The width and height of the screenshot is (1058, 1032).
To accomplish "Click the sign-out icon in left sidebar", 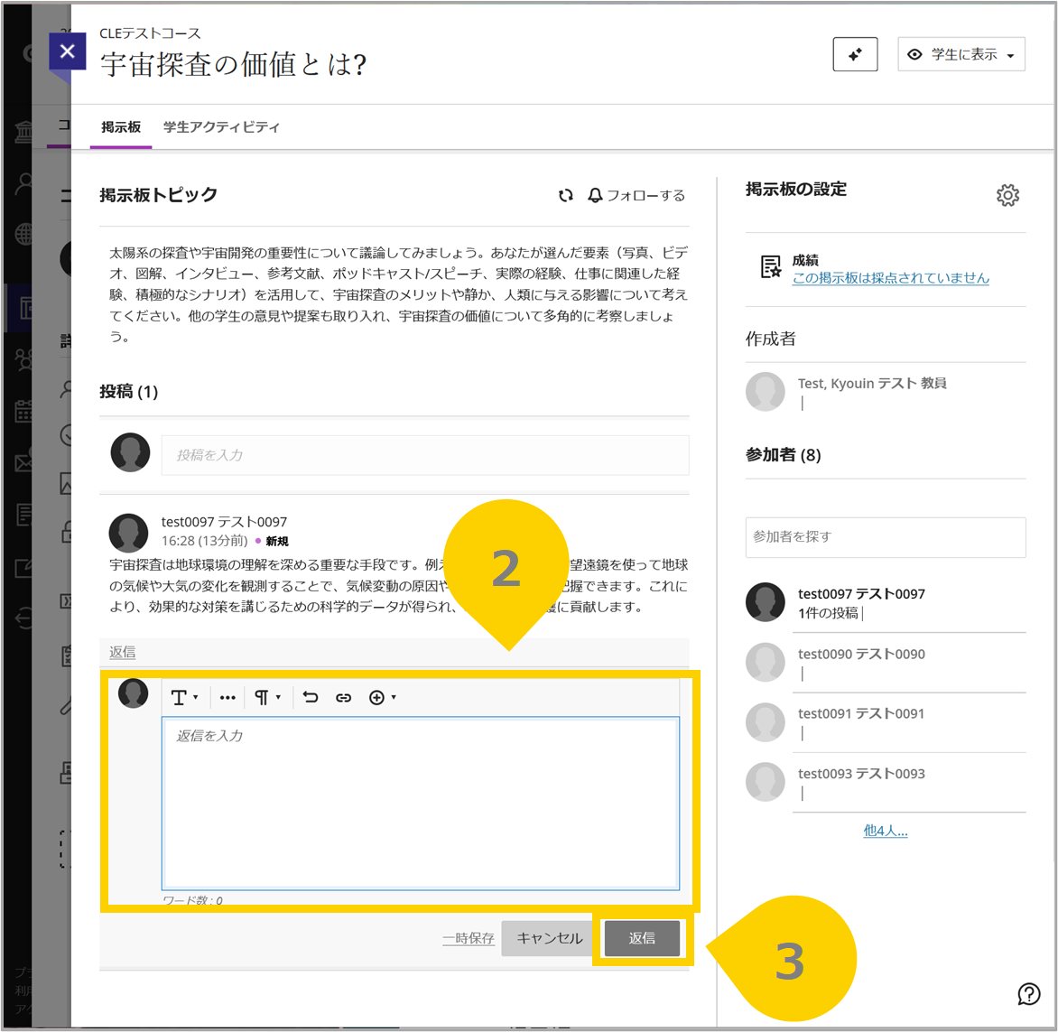I will (x=23, y=618).
